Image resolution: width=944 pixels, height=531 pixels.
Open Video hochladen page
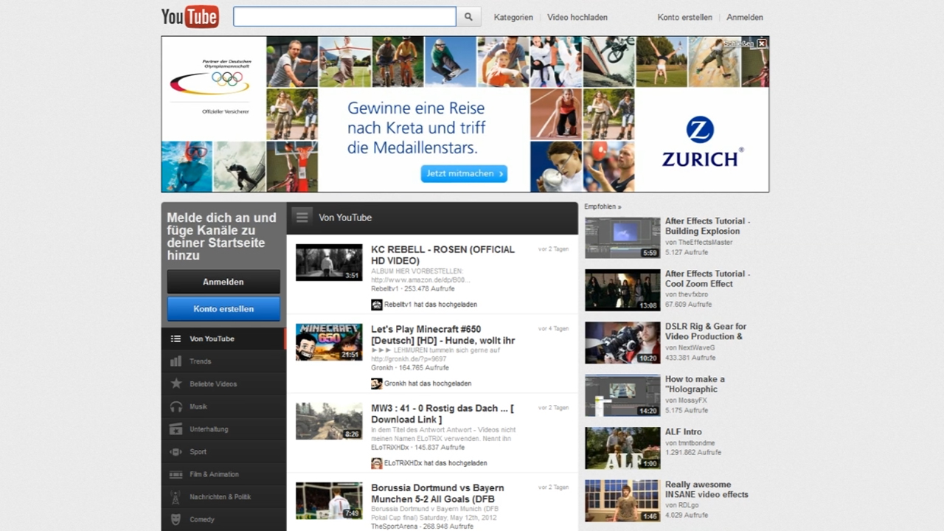coord(577,17)
